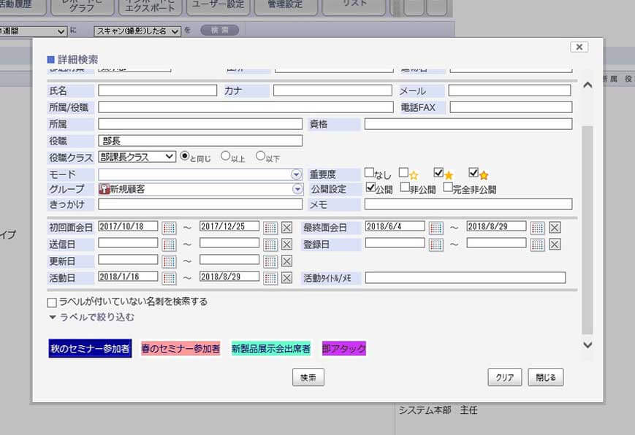This screenshot has height=435, width=635.
Task: Select the 以下 radio option
Action: click(260, 155)
